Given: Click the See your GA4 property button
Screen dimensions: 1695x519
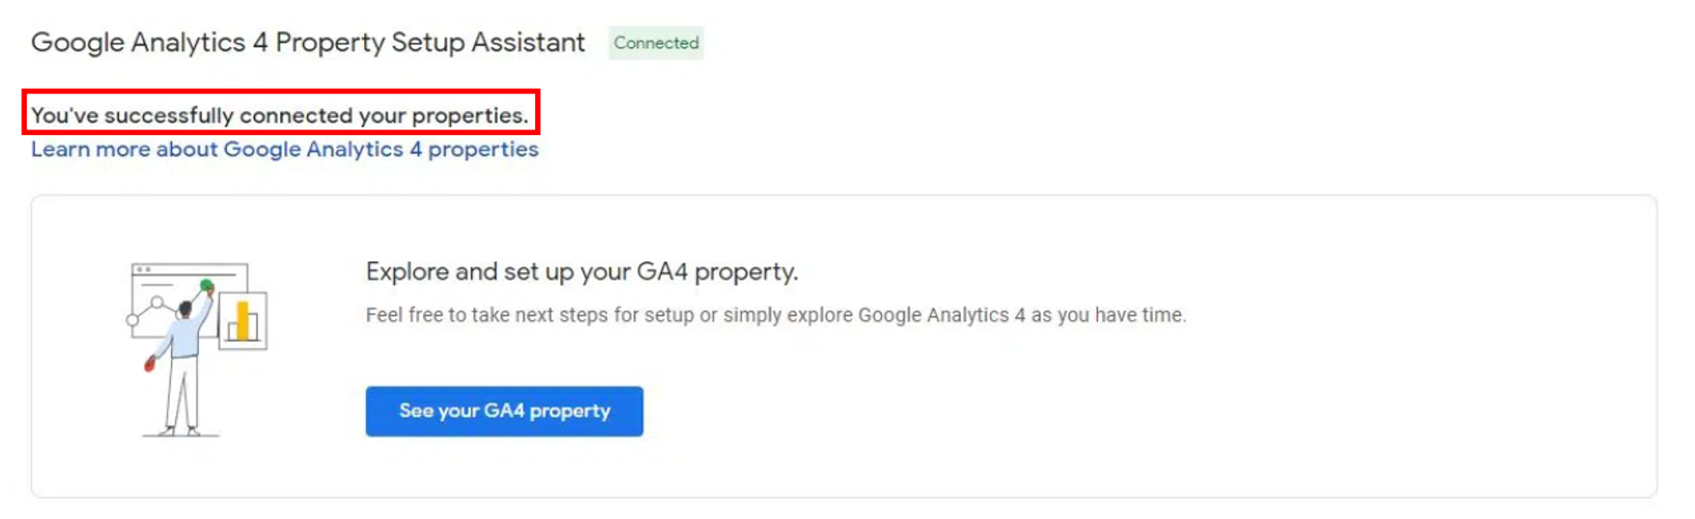Looking at the screenshot, I should click(504, 411).
